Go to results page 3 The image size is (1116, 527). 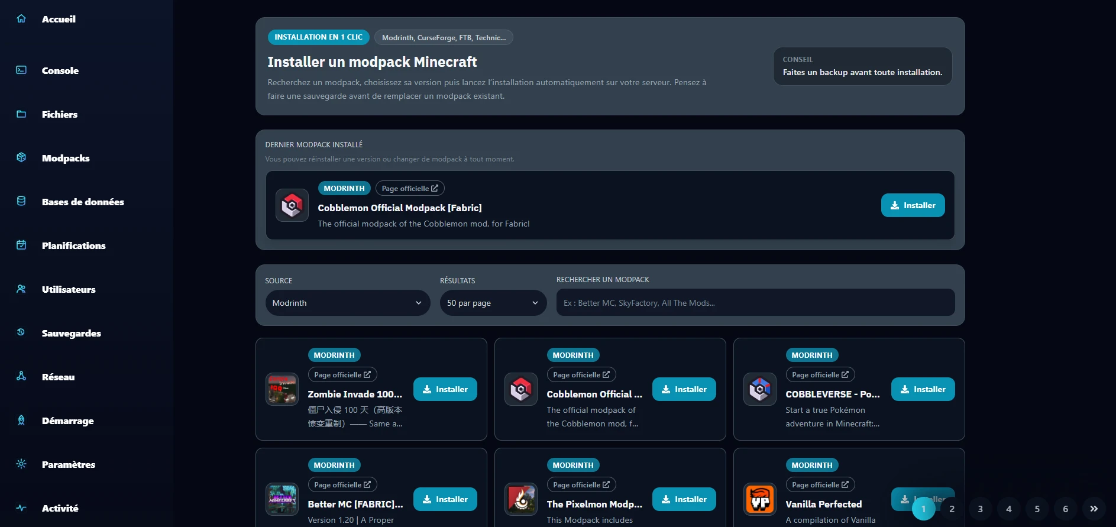980,509
